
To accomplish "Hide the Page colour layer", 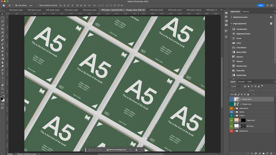I will tap(231, 120).
